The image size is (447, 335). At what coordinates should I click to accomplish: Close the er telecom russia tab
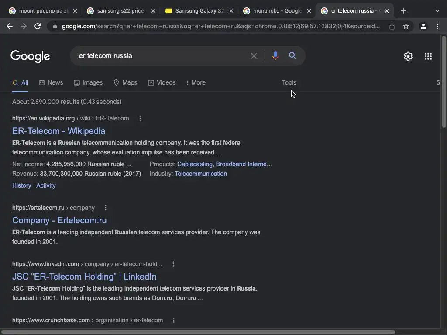tap(387, 11)
